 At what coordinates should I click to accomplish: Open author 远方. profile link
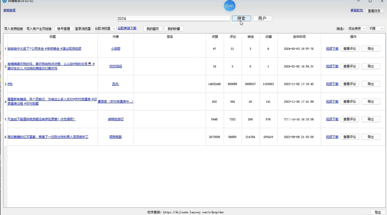click(x=116, y=84)
